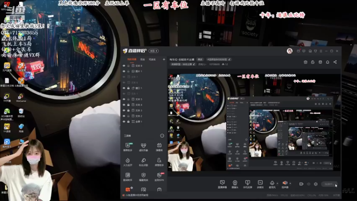This screenshot has width=357, height=201.
Task: Add a new scene with plus icon
Action: 164,59
